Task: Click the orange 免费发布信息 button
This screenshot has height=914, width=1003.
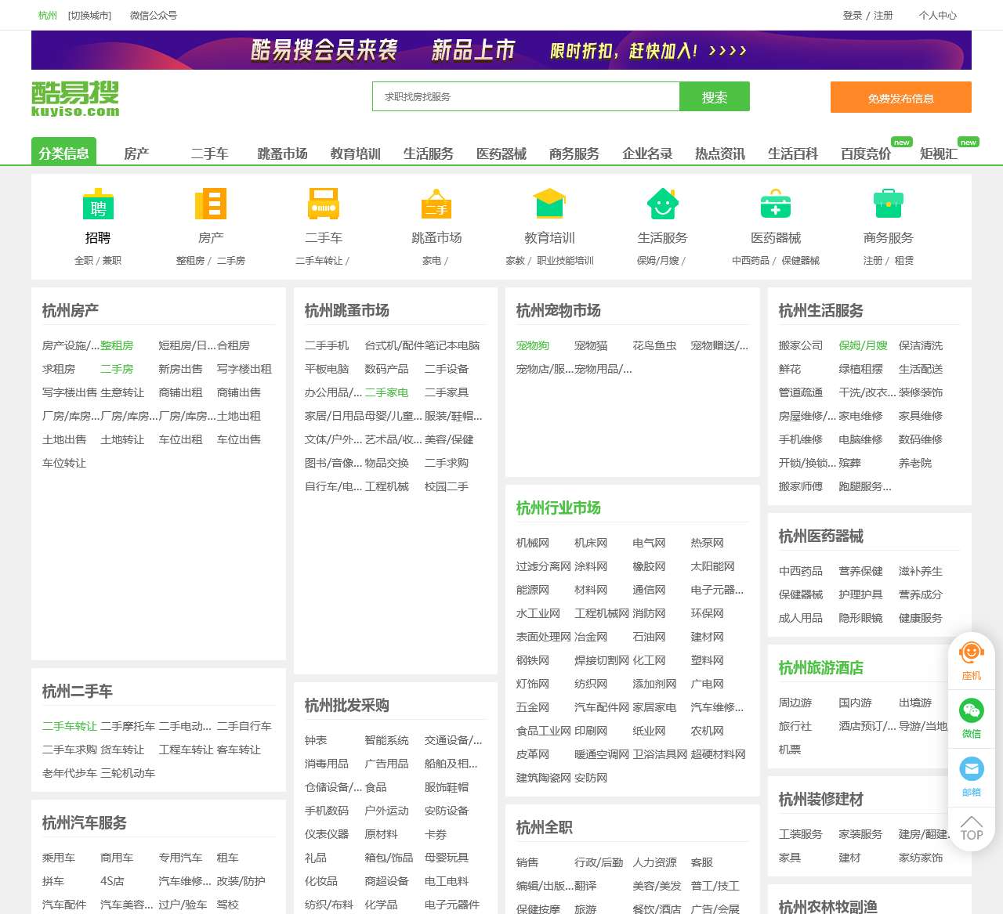Action: (x=900, y=97)
